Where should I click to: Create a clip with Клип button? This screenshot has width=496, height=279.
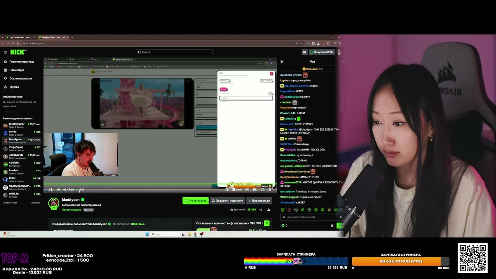tap(237, 189)
